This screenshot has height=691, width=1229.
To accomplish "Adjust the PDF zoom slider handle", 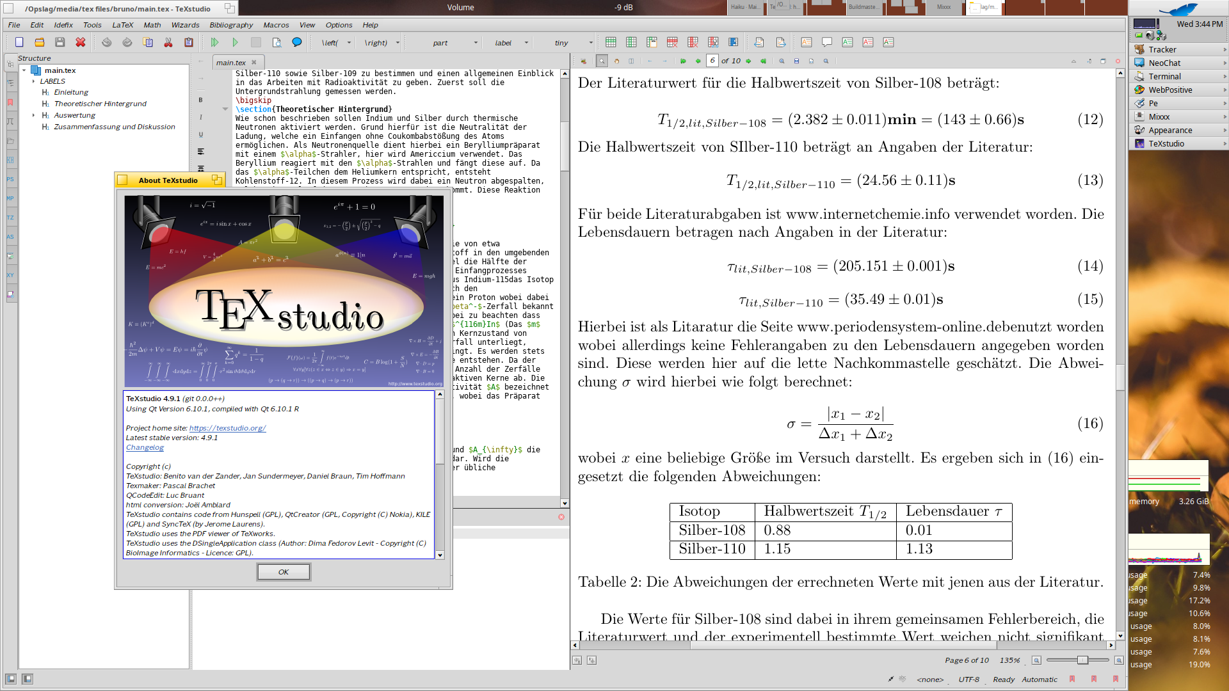I will point(1082,660).
